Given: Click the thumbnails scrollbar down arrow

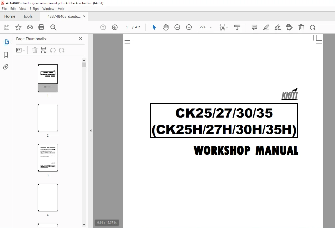Looking at the screenshot, I should click(x=84, y=225).
